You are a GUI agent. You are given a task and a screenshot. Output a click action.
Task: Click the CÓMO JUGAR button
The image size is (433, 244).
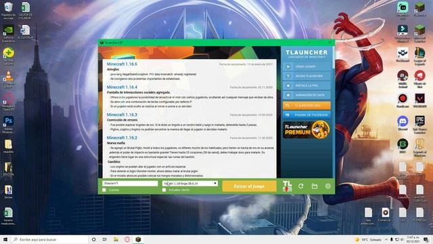click(306, 66)
